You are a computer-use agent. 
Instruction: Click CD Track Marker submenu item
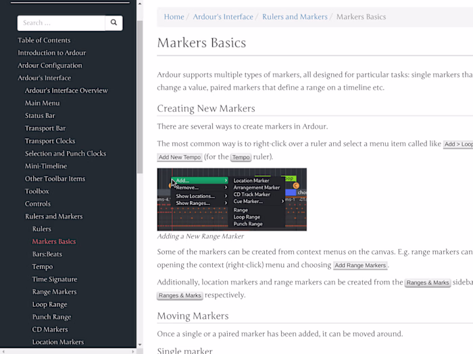point(252,194)
